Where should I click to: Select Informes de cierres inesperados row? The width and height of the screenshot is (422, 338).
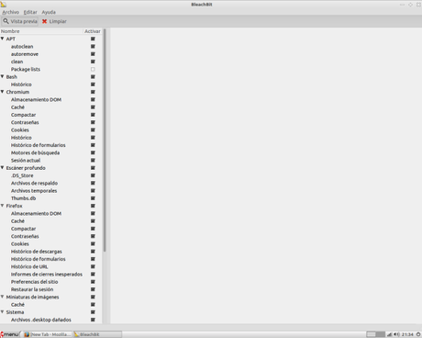click(51, 275)
